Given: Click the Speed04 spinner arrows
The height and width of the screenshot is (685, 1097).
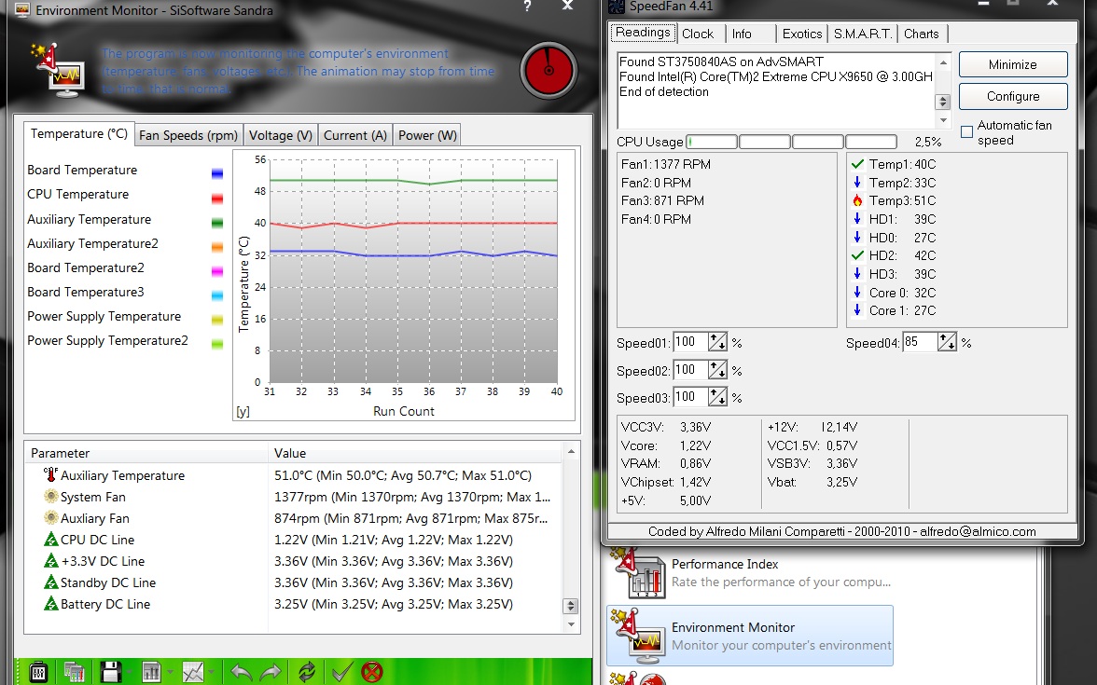Looking at the screenshot, I should coord(948,343).
